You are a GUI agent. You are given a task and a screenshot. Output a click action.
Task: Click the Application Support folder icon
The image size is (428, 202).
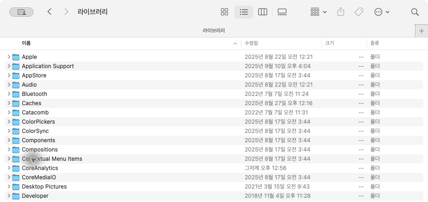[x=16, y=66]
